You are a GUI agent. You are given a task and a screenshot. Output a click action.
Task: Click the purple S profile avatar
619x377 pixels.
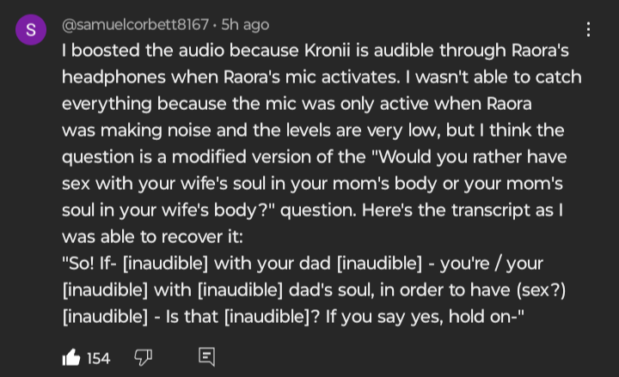click(31, 29)
